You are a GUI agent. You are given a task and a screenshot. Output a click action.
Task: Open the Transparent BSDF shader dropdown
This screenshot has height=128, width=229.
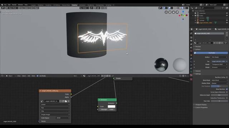[219, 64]
